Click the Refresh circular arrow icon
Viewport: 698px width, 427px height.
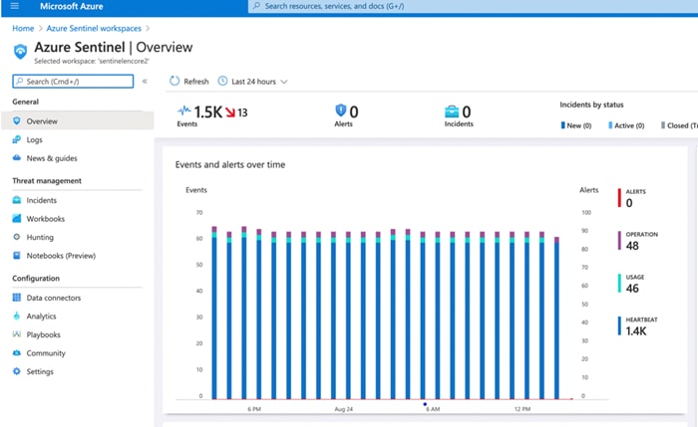tap(174, 81)
